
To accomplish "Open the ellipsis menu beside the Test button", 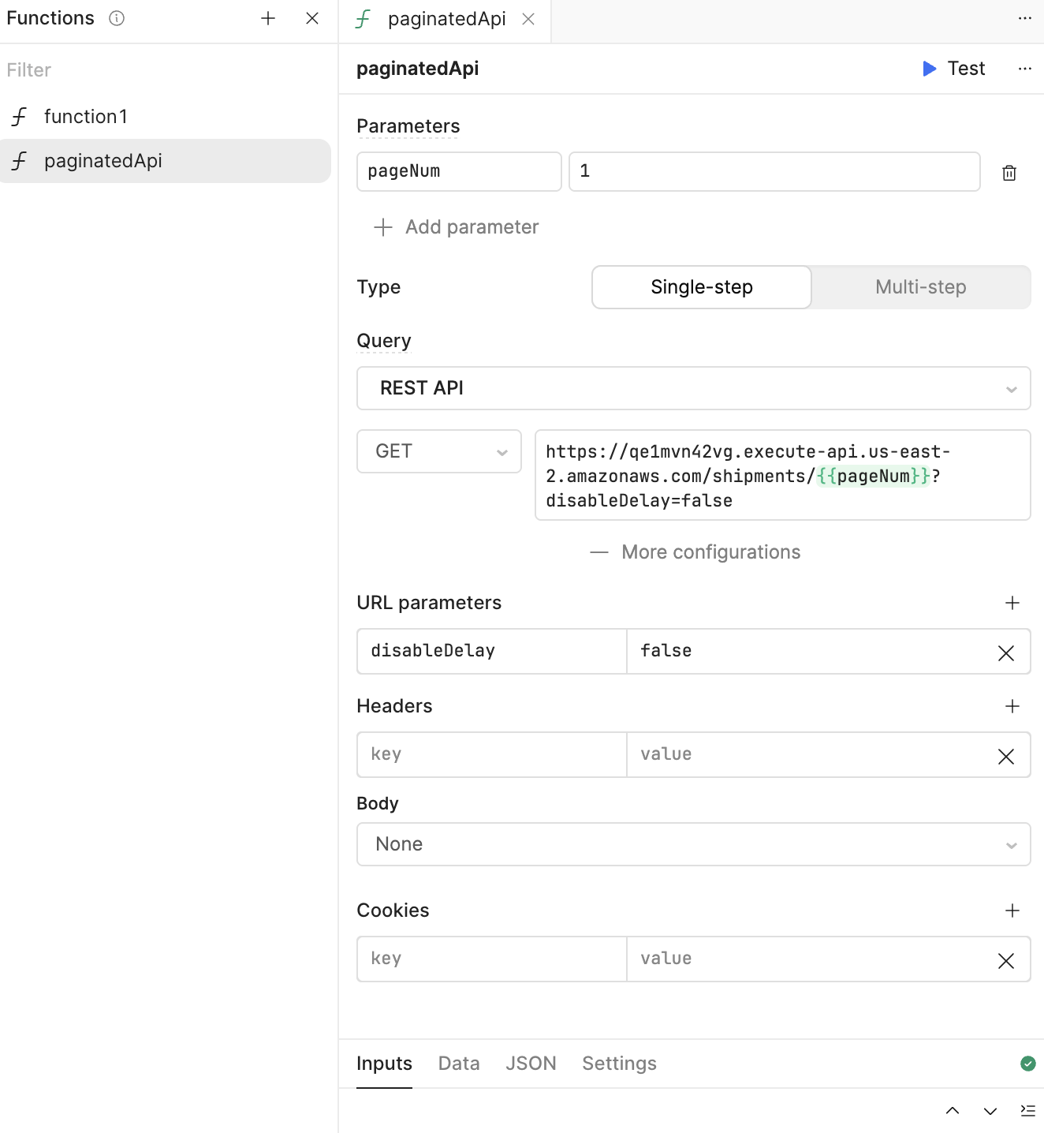I will click(x=1025, y=69).
